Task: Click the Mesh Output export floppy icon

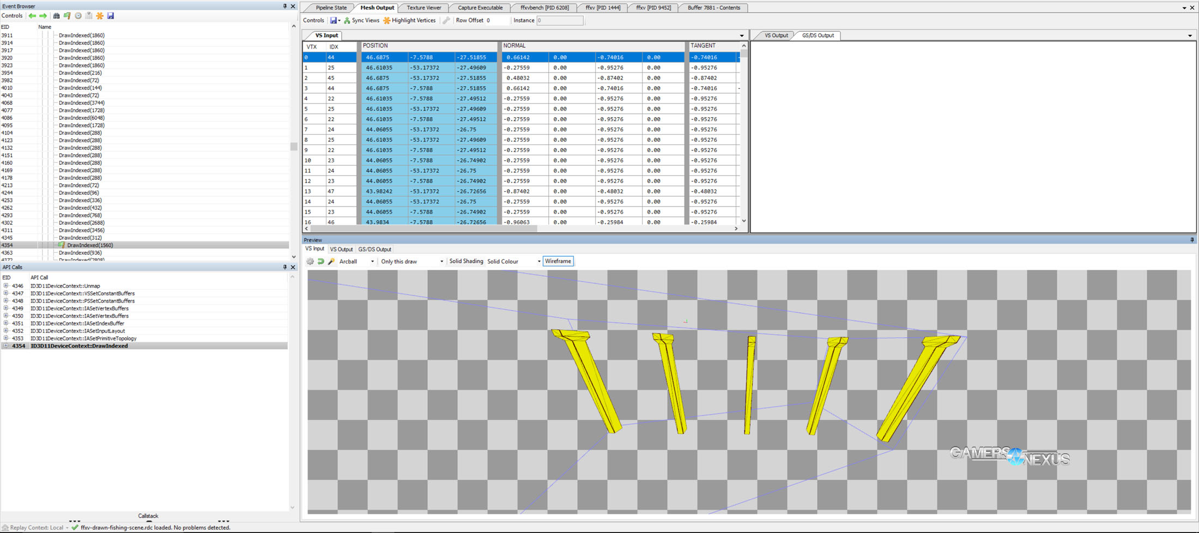Action: point(333,20)
